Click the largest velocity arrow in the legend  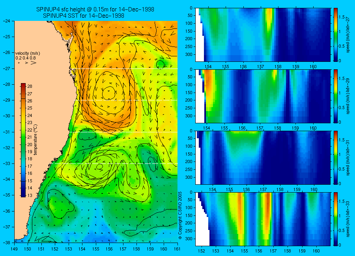point(33,63)
